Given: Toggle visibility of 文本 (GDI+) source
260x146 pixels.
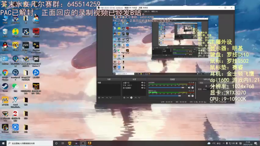Looking at the screenshot, I should (x=142, y=85).
